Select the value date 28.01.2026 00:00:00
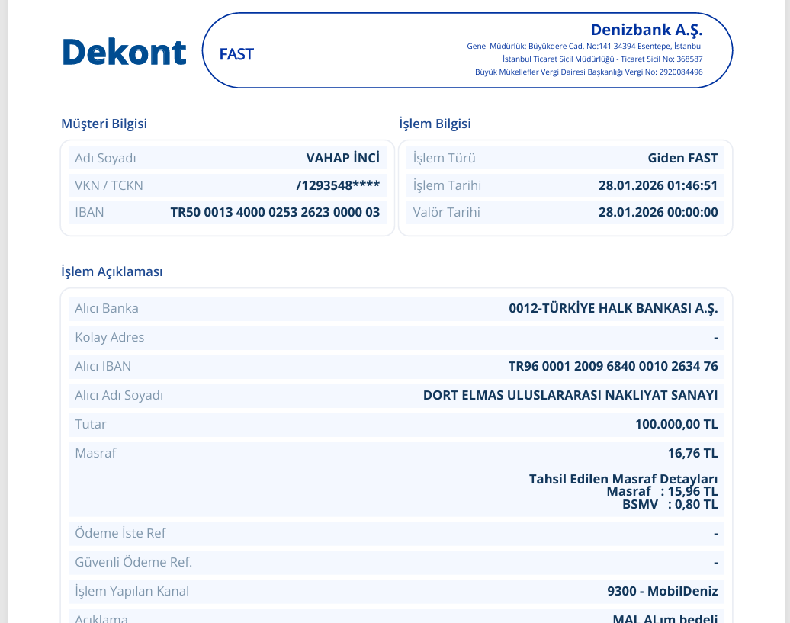This screenshot has height=623, width=790. pos(658,212)
